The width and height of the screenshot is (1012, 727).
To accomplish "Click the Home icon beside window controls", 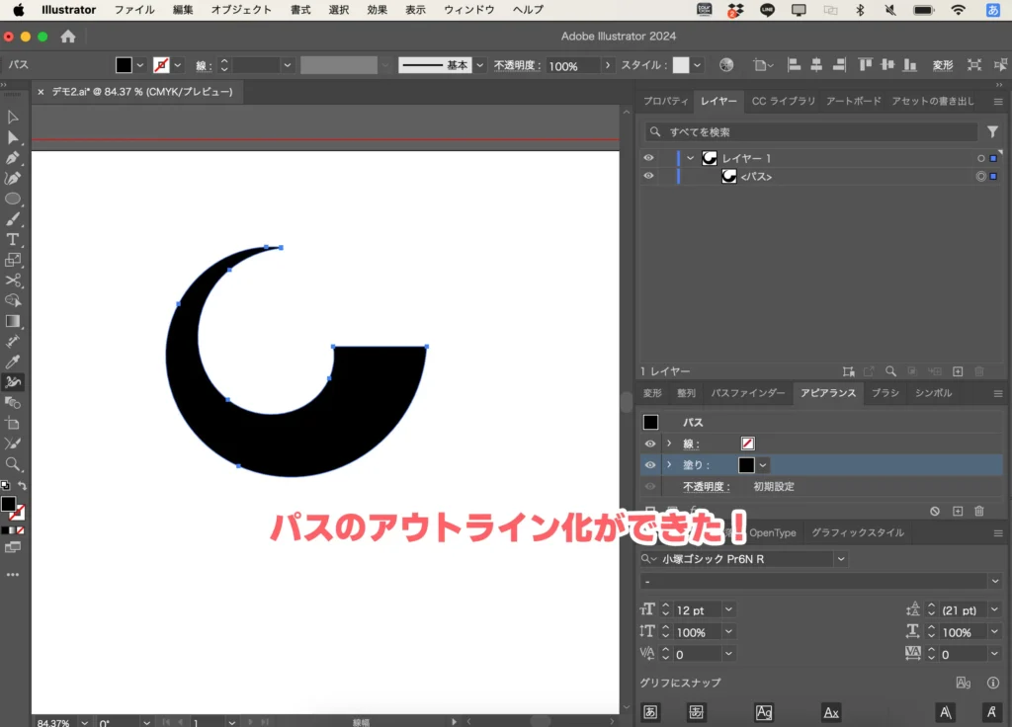I will coord(68,37).
